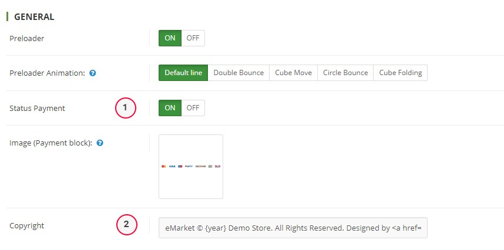Turn the Preloader switch ON
The height and width of the screenshot is (250, 504).
click(x=170, y=38)
